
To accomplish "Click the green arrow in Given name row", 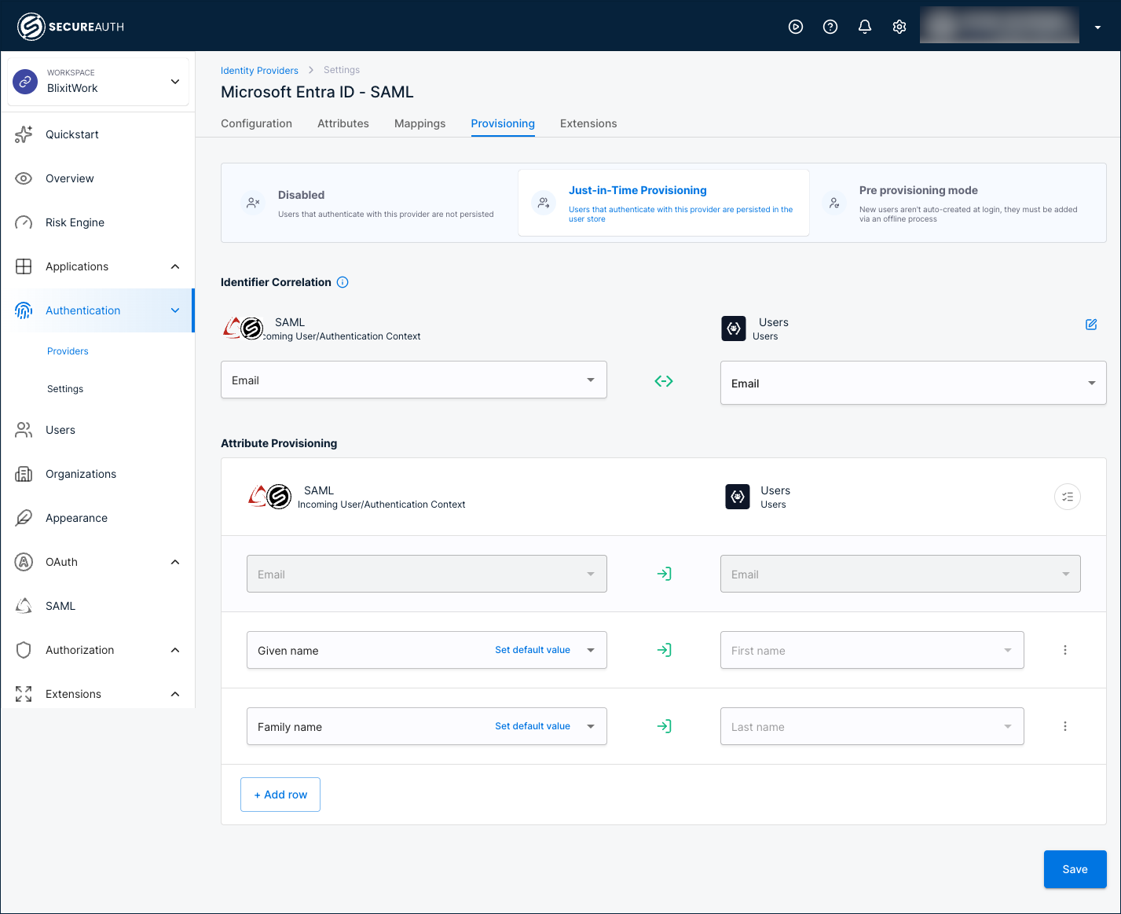I will (664, 650).
